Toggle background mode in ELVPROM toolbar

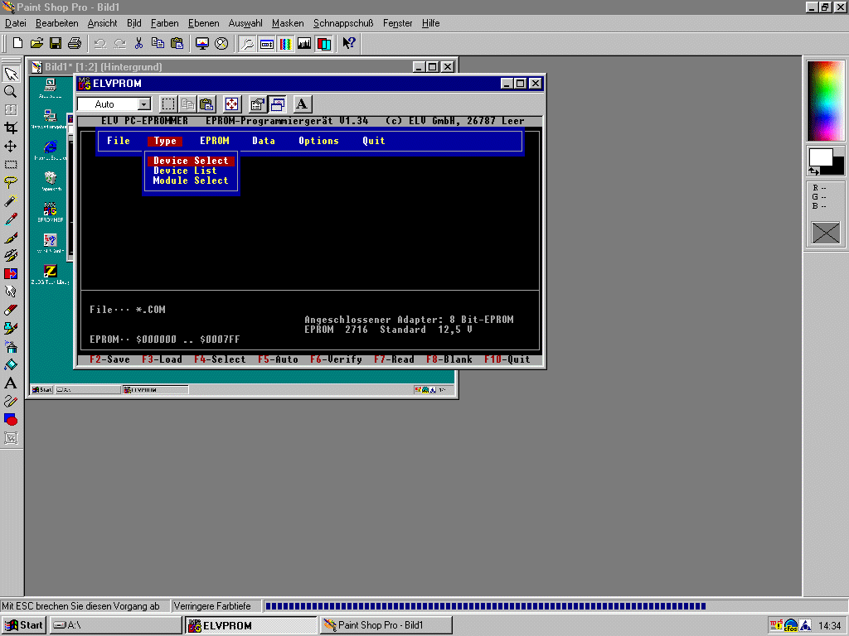[277, 104]
